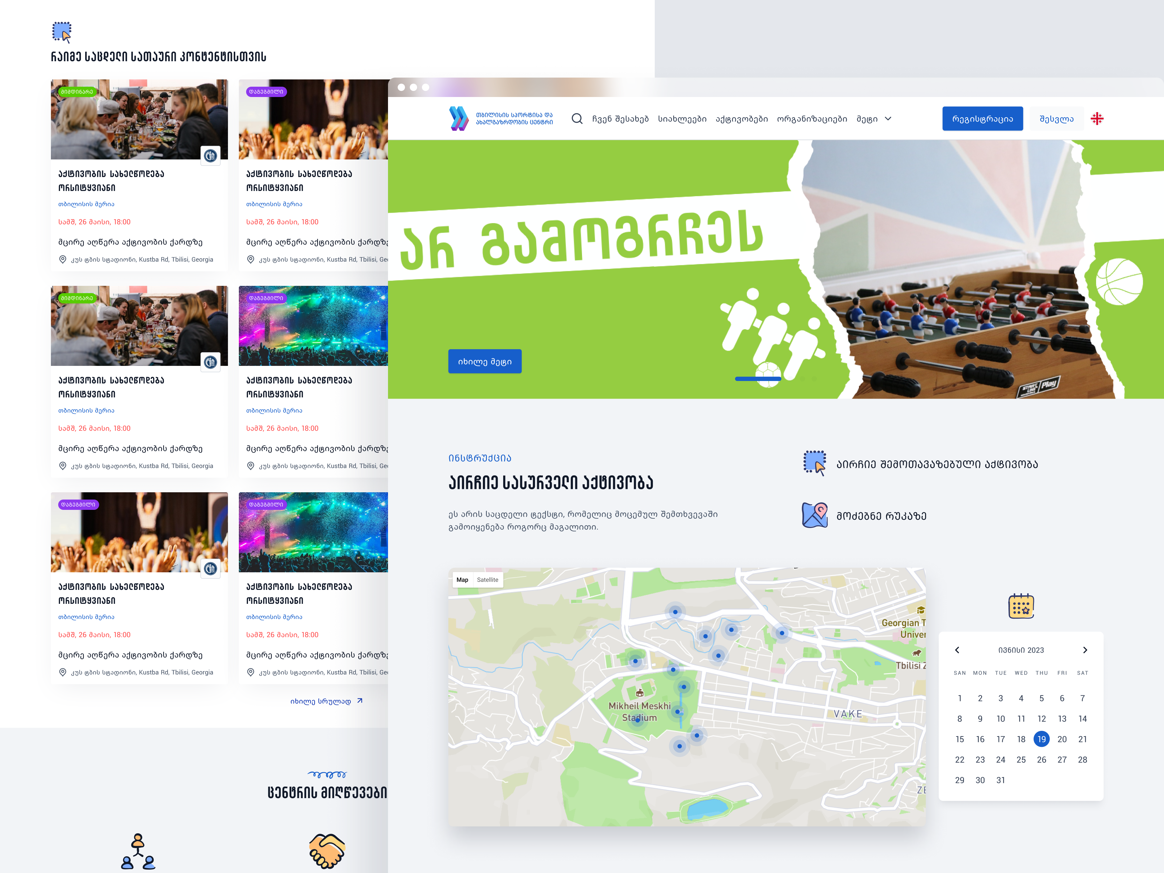Click organization logo badge on first-row dining card
Screen dimensions: 1164x873
coord(210,155)
